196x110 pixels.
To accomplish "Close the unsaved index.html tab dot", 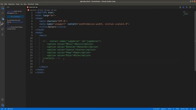I will coord(37,7).
